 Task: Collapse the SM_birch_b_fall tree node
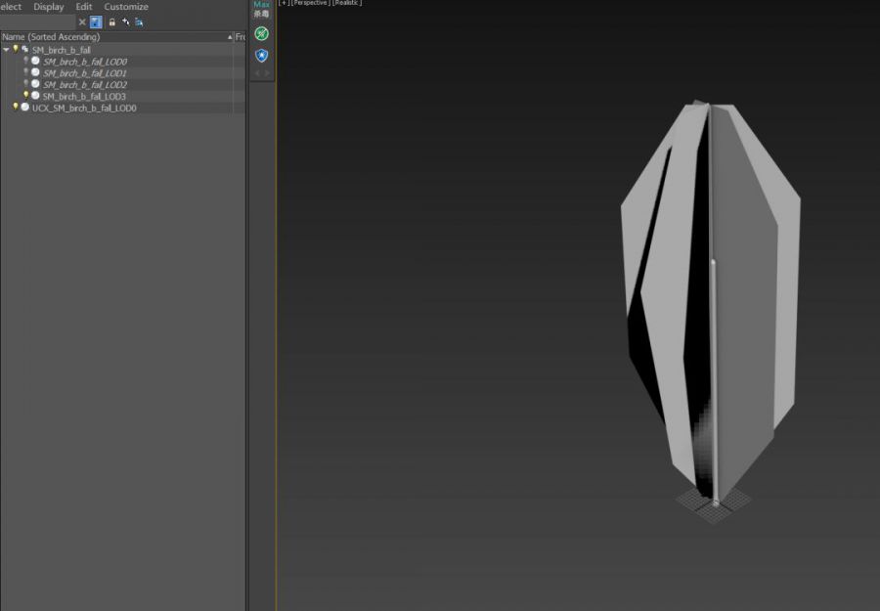(6, 50)
